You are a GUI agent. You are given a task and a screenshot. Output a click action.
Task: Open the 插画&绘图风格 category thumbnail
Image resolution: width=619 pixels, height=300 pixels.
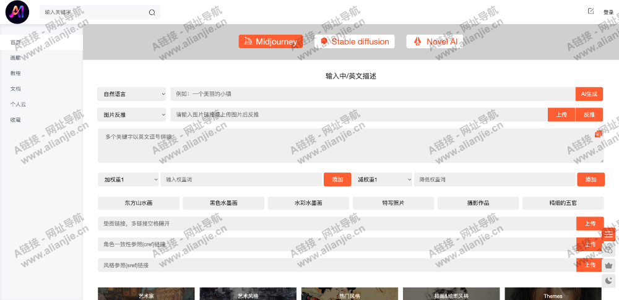pos(451,294)
